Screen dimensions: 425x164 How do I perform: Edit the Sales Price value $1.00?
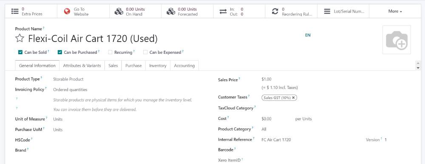coord(266,79)
